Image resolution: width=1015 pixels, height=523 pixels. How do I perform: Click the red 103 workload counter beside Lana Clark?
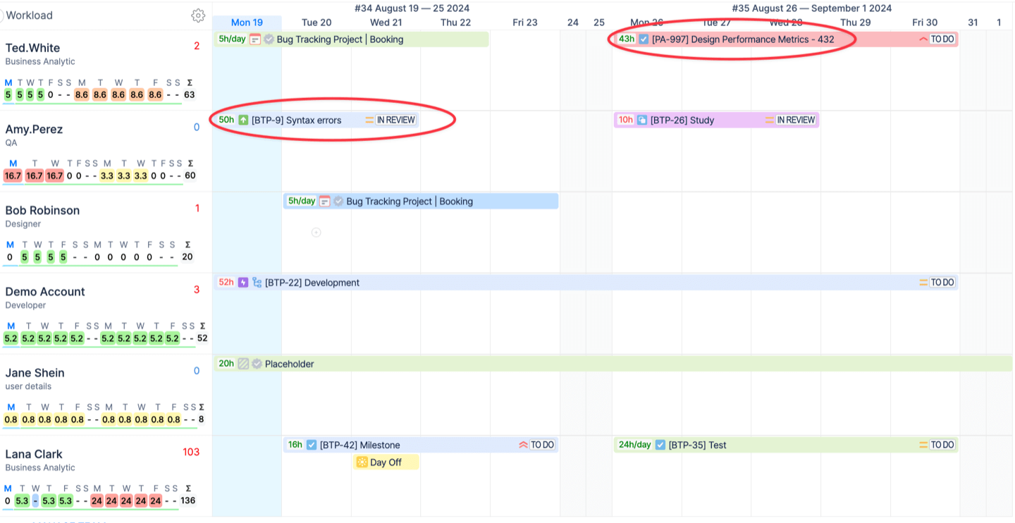(191, 452)
